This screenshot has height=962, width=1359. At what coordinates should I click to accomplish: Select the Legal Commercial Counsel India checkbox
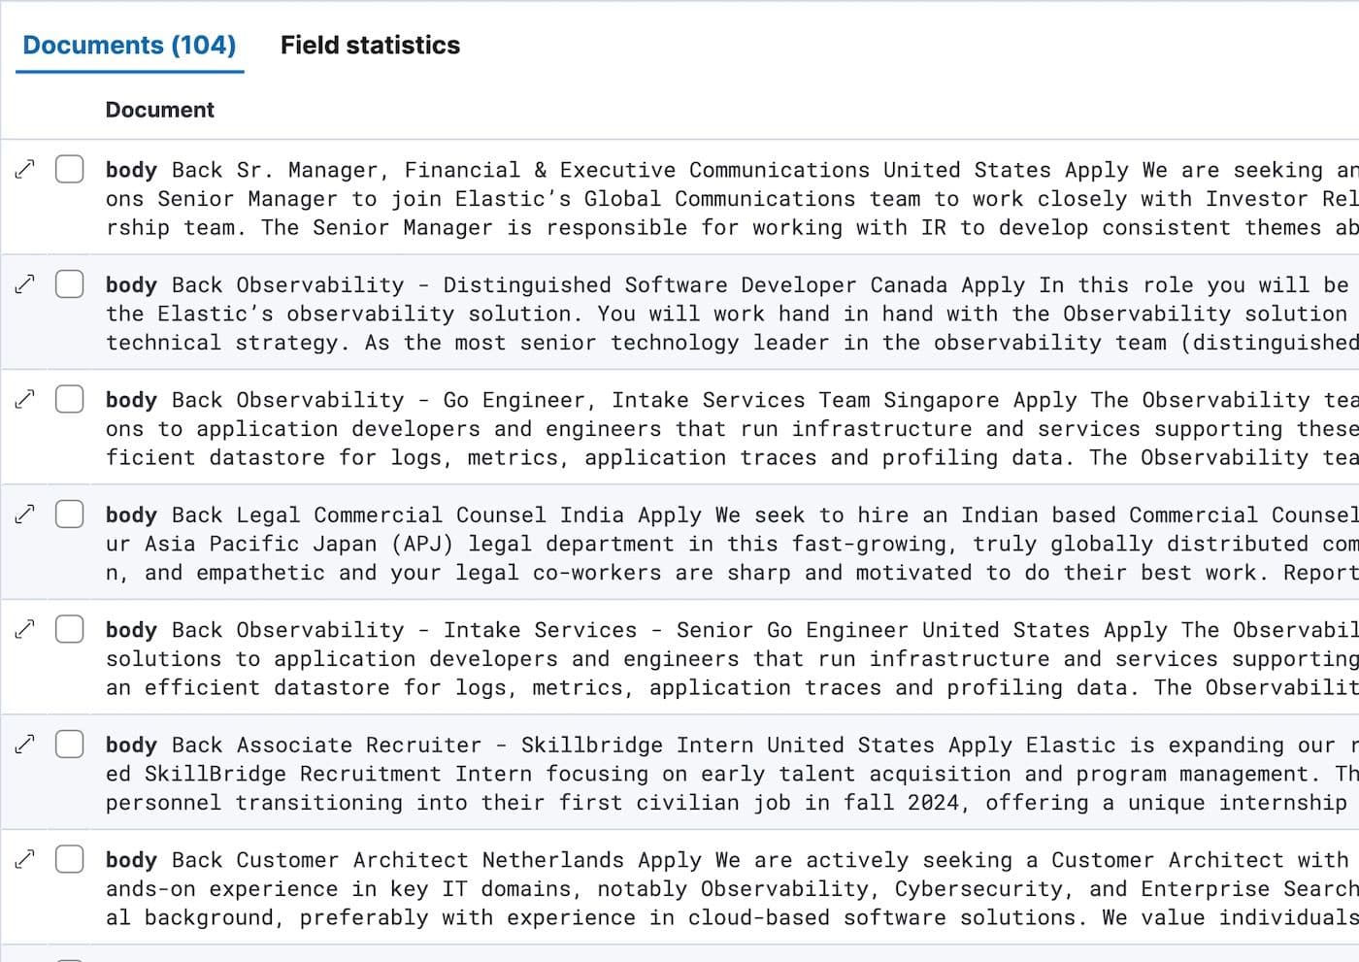point(69,513)
